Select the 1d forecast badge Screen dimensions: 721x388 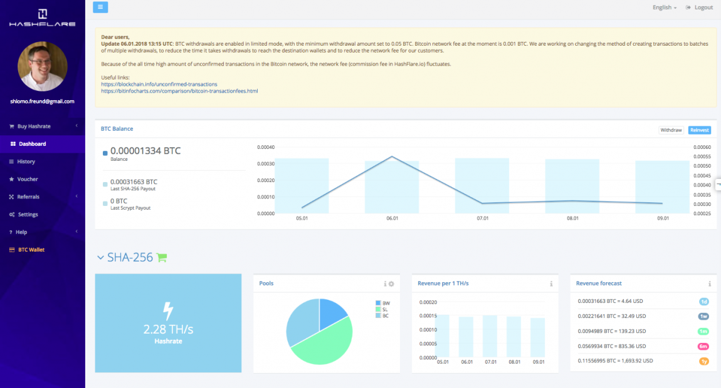(703, 302)
